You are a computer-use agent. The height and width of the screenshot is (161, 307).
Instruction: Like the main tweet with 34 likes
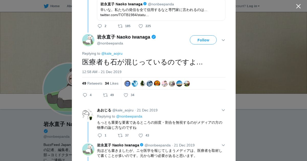(126, 95)
